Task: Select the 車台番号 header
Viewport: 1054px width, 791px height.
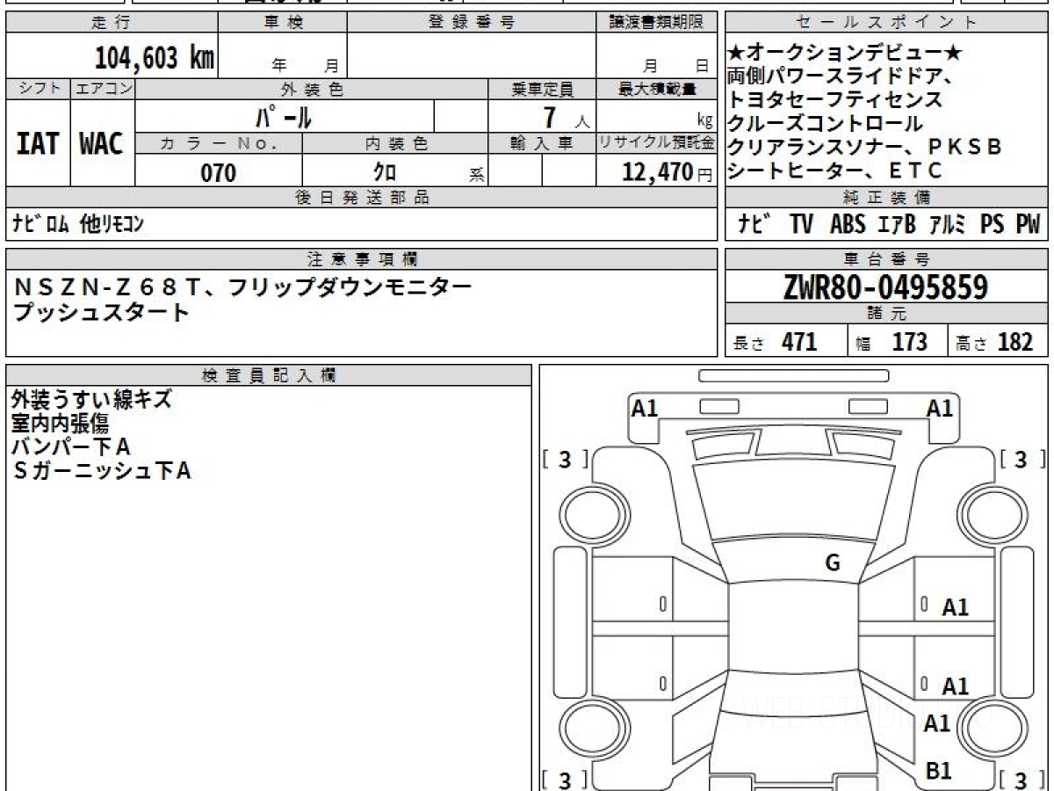Action: (887, 259)
